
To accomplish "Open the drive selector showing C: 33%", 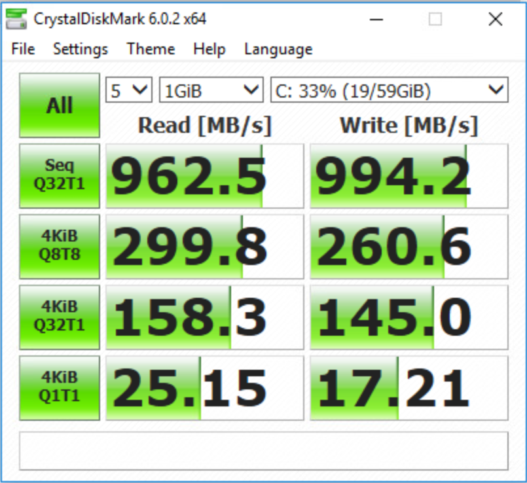I will click(390, 90).
